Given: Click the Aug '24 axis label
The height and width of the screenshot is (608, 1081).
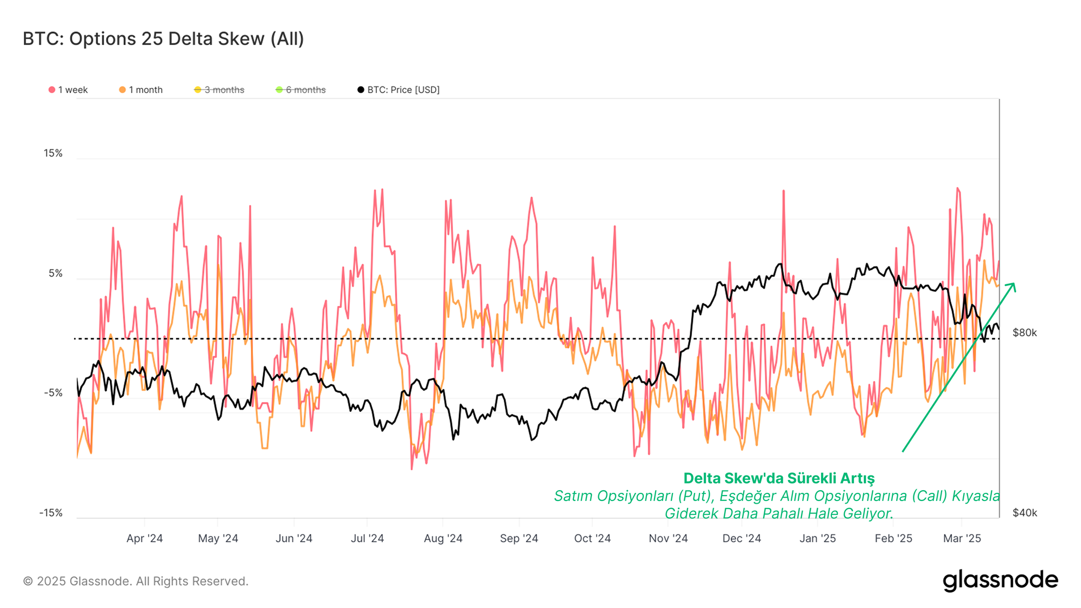Looking at the screenshot, I should click(x=443, y=538).
